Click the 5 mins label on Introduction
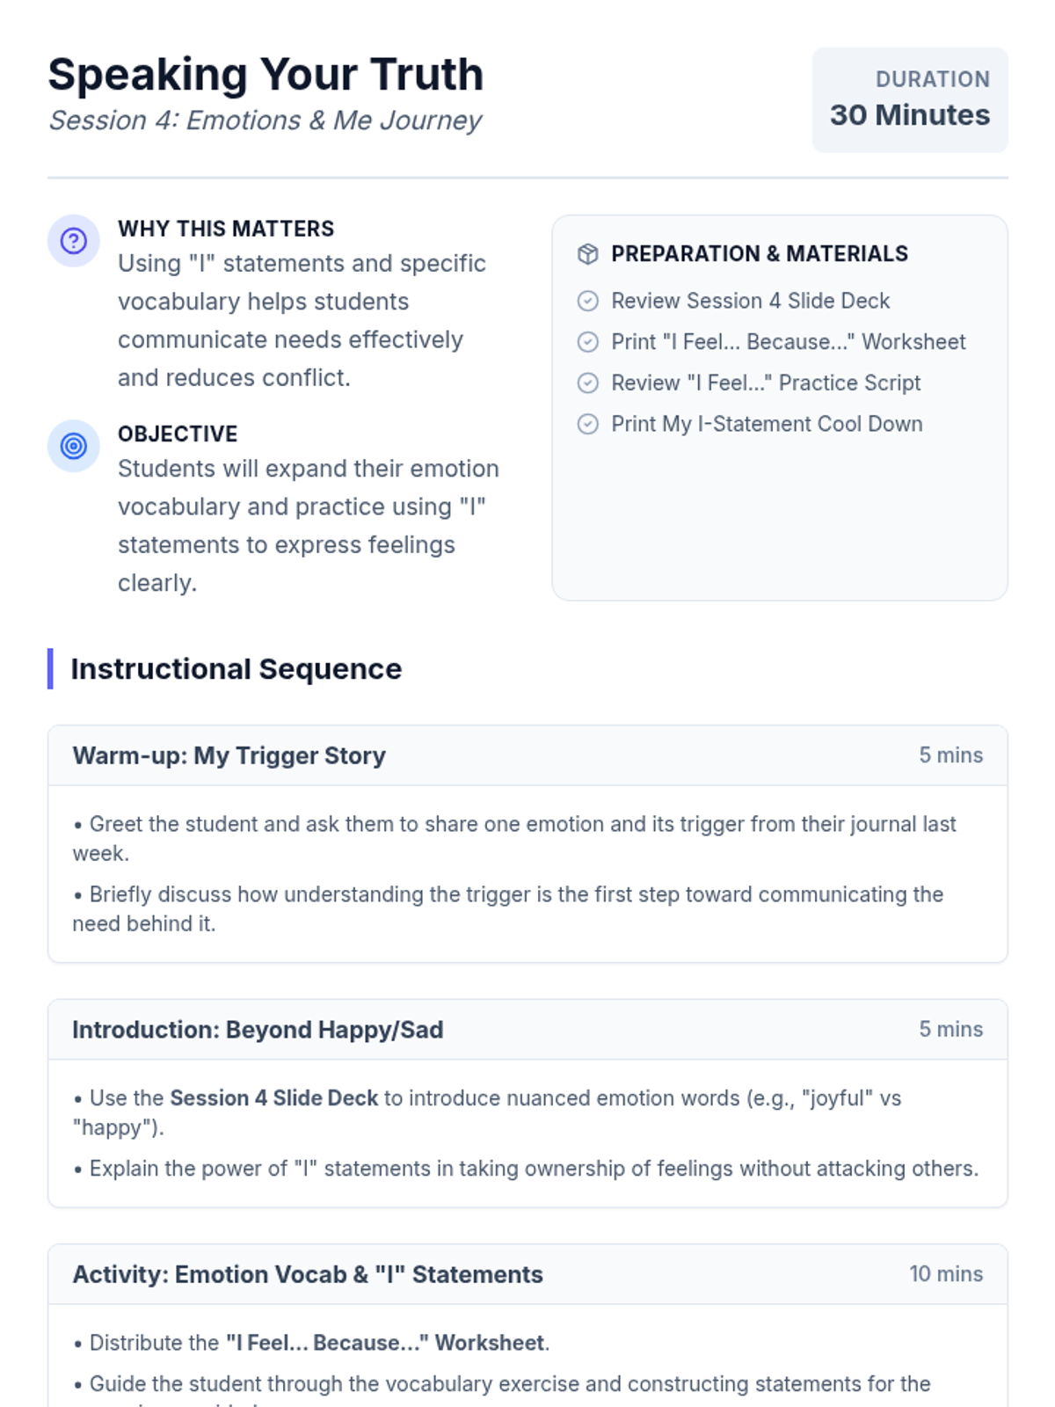 tap(950, 1030)
